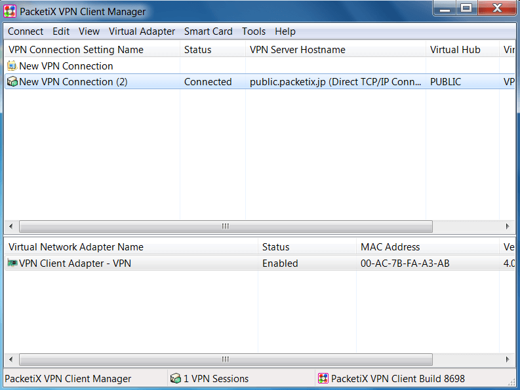
Task: Click PacketiX VPN Client Build 8698 text
Action: click(x=398, y=379)
